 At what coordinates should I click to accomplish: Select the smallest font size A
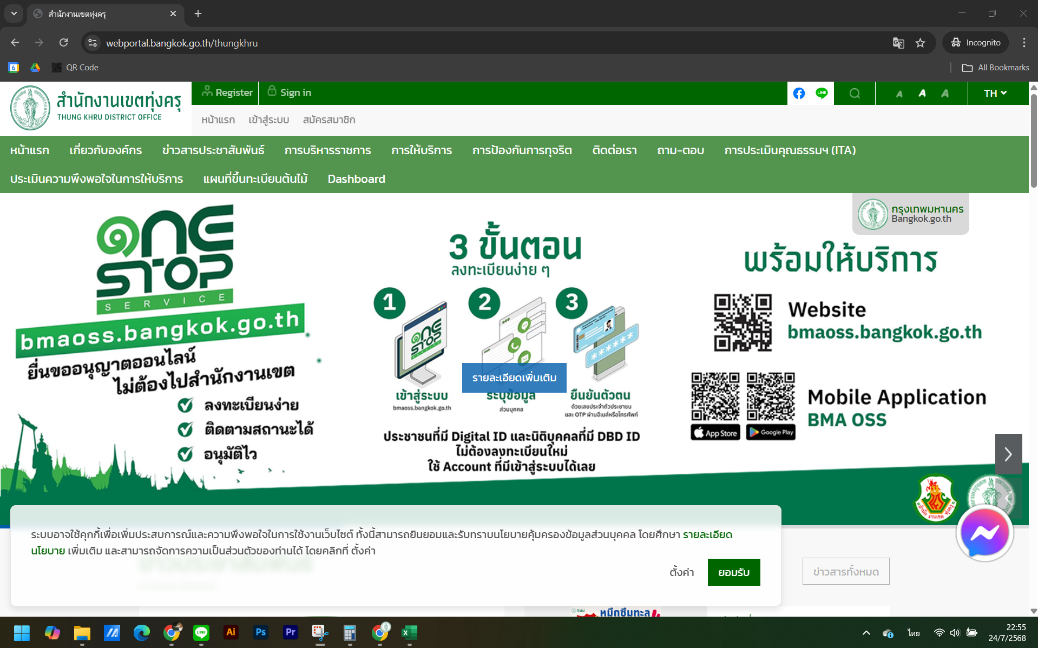pyautogui.click(x=899, y=94)
